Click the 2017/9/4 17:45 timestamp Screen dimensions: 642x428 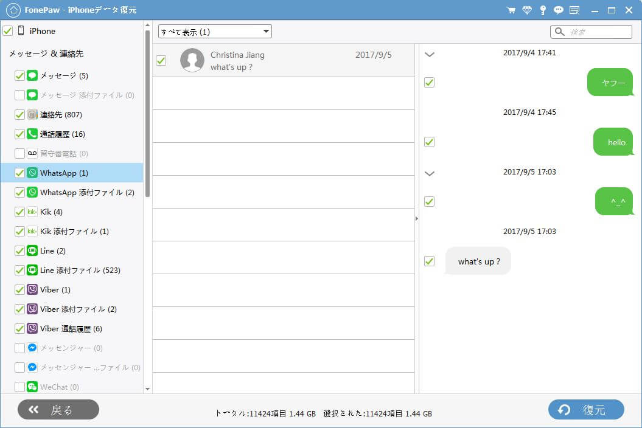(529, 112)
